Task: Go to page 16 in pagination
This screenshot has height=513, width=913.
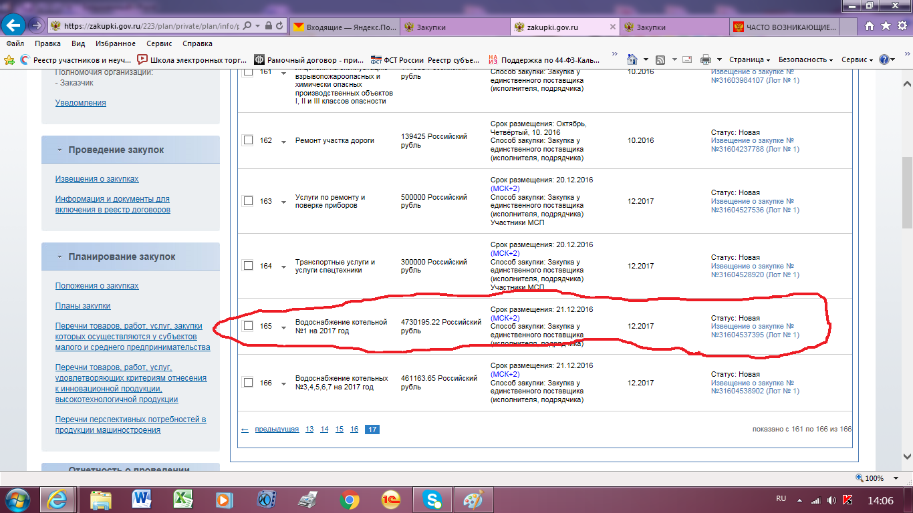Action: click(x=354, y=429)
